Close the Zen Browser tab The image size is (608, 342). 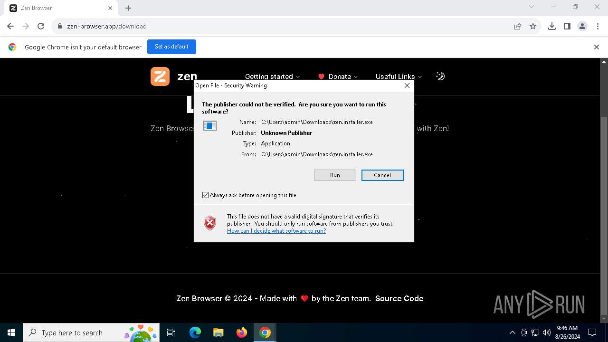point(110,8)
